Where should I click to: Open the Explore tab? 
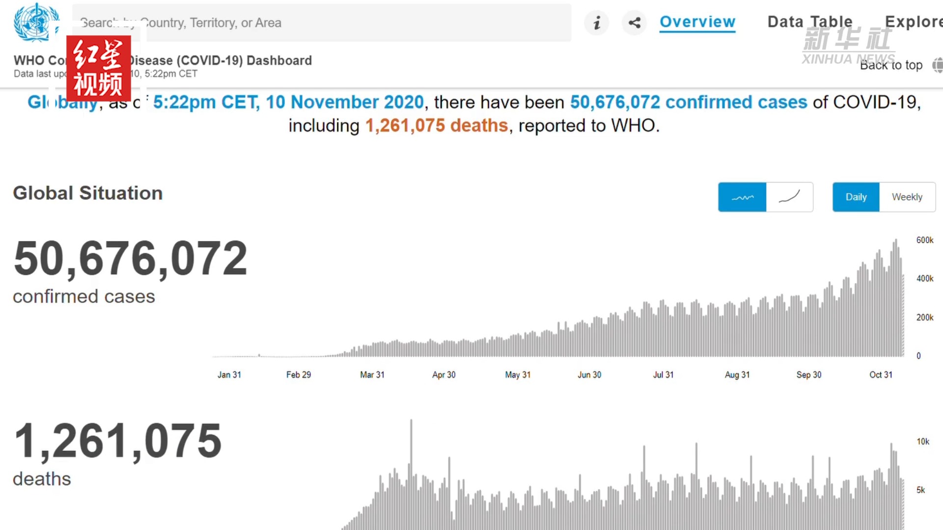pyautogui.click(x=914, y=22)
